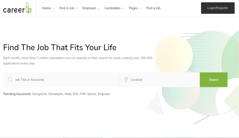The width and height of the screenshot is (239, 138).
Task: Open the Find A Job menu
Action: [67, 8]
